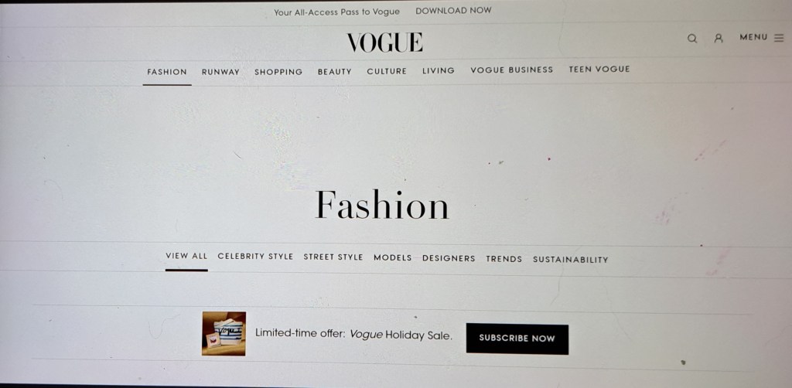Screen dimensions: 792x388
Task: Navigate to the BEAUTY section
Action: 334,72
